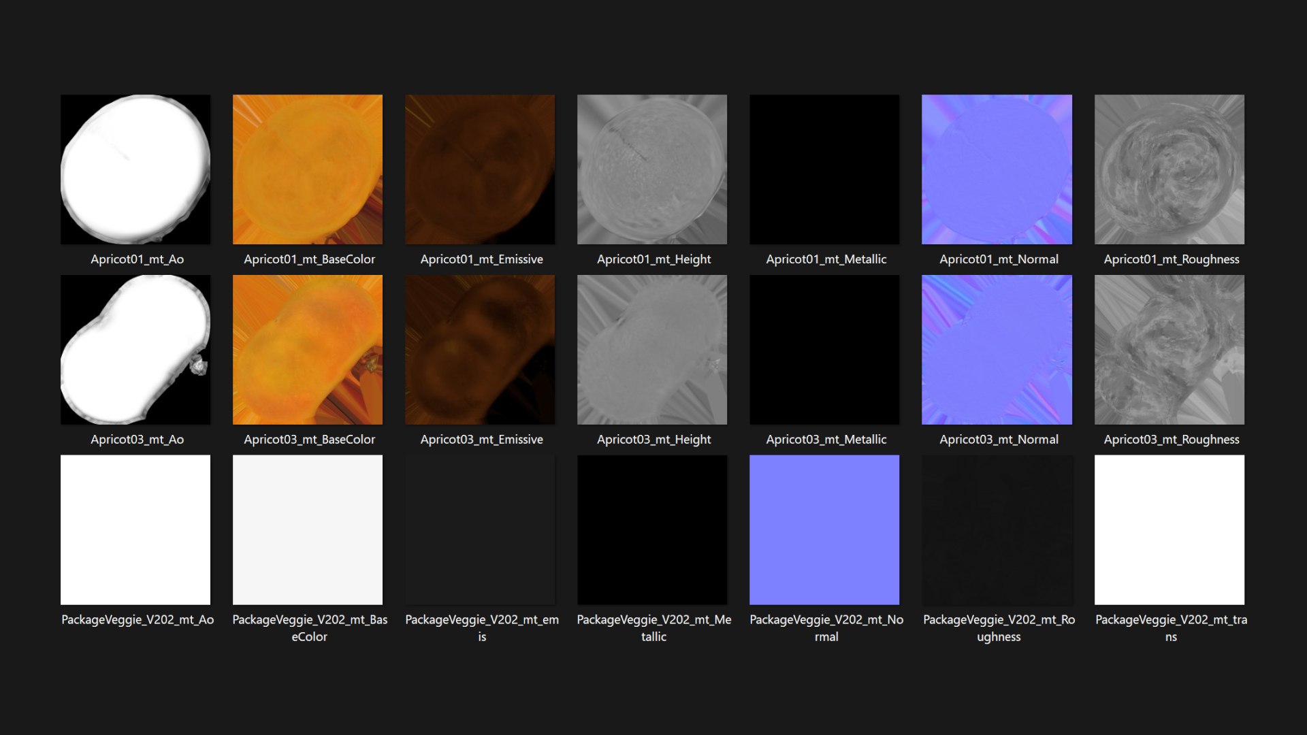Click the 'Apricot01_mt_Normal' file name label

click(999, 259)
